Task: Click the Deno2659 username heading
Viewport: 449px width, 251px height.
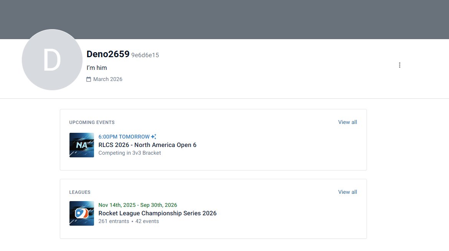Action: coord(108,54)
